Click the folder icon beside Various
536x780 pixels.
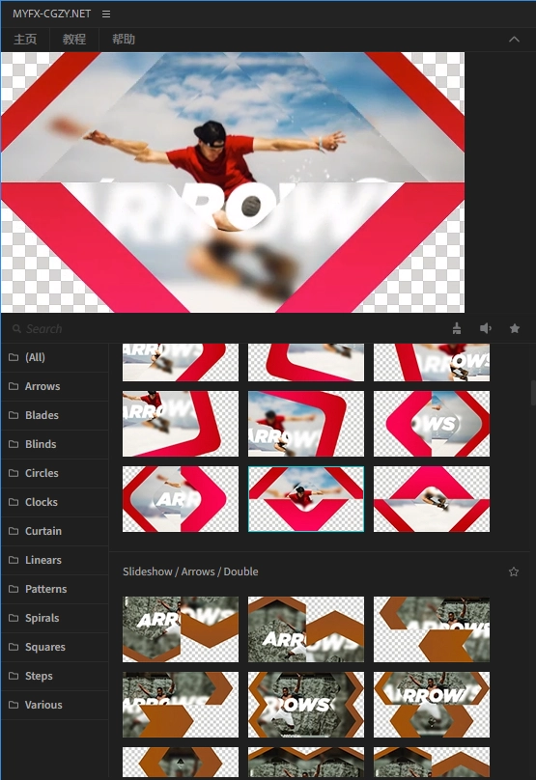coord(14,705)
